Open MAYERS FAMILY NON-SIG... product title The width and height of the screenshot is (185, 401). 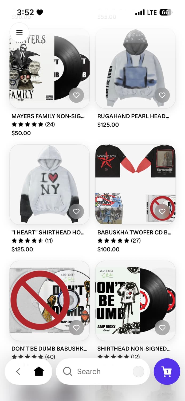tap(48, 116)
